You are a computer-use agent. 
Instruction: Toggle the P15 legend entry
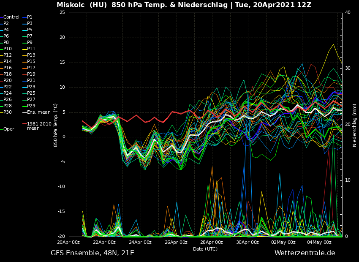[x=31, y=62]
